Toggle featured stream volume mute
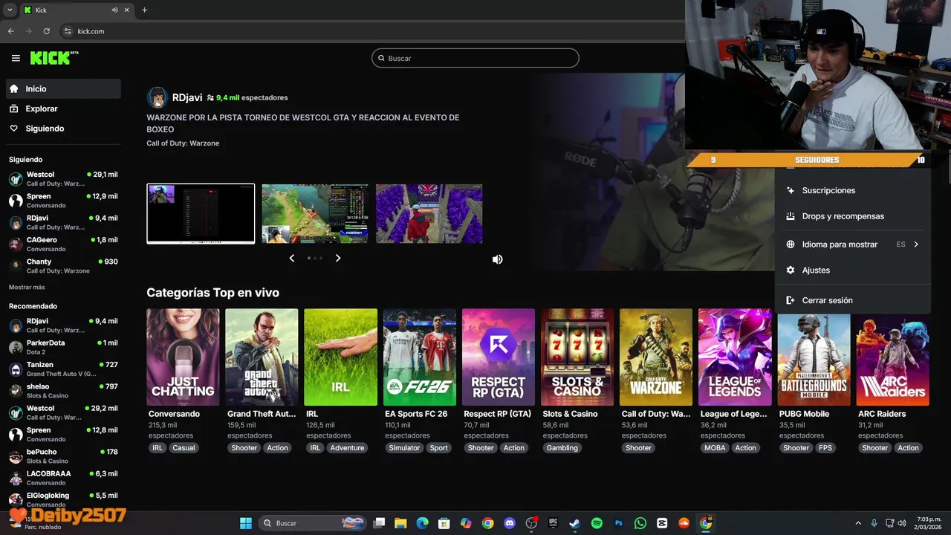The image size is (951, 535). pos(498,259)
